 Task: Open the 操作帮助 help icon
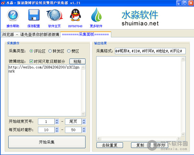click(x=13, y=15)
